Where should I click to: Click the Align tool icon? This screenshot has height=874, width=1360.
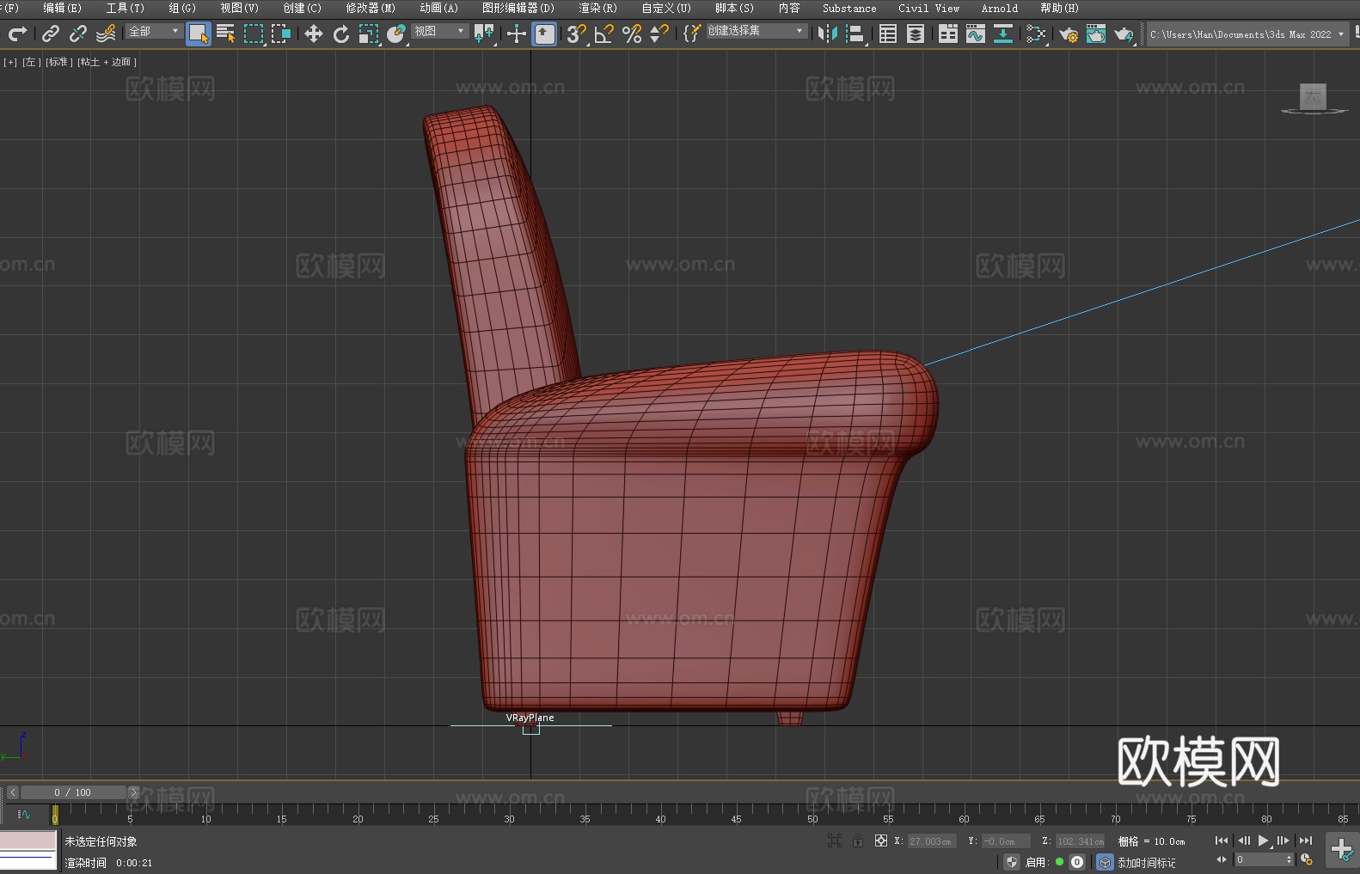(x=855, y=34)
